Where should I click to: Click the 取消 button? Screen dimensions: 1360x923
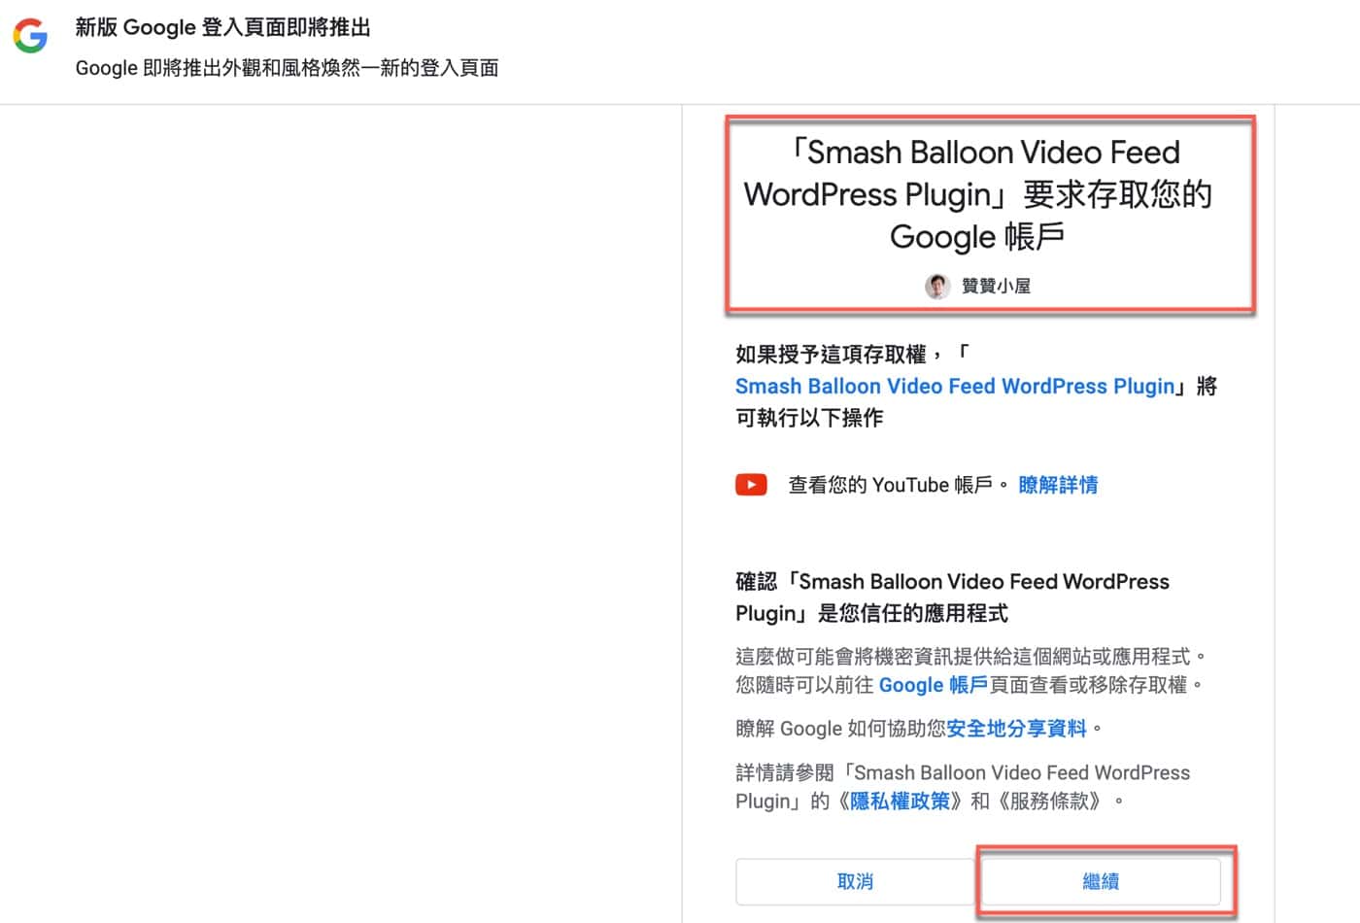[855, 881]
